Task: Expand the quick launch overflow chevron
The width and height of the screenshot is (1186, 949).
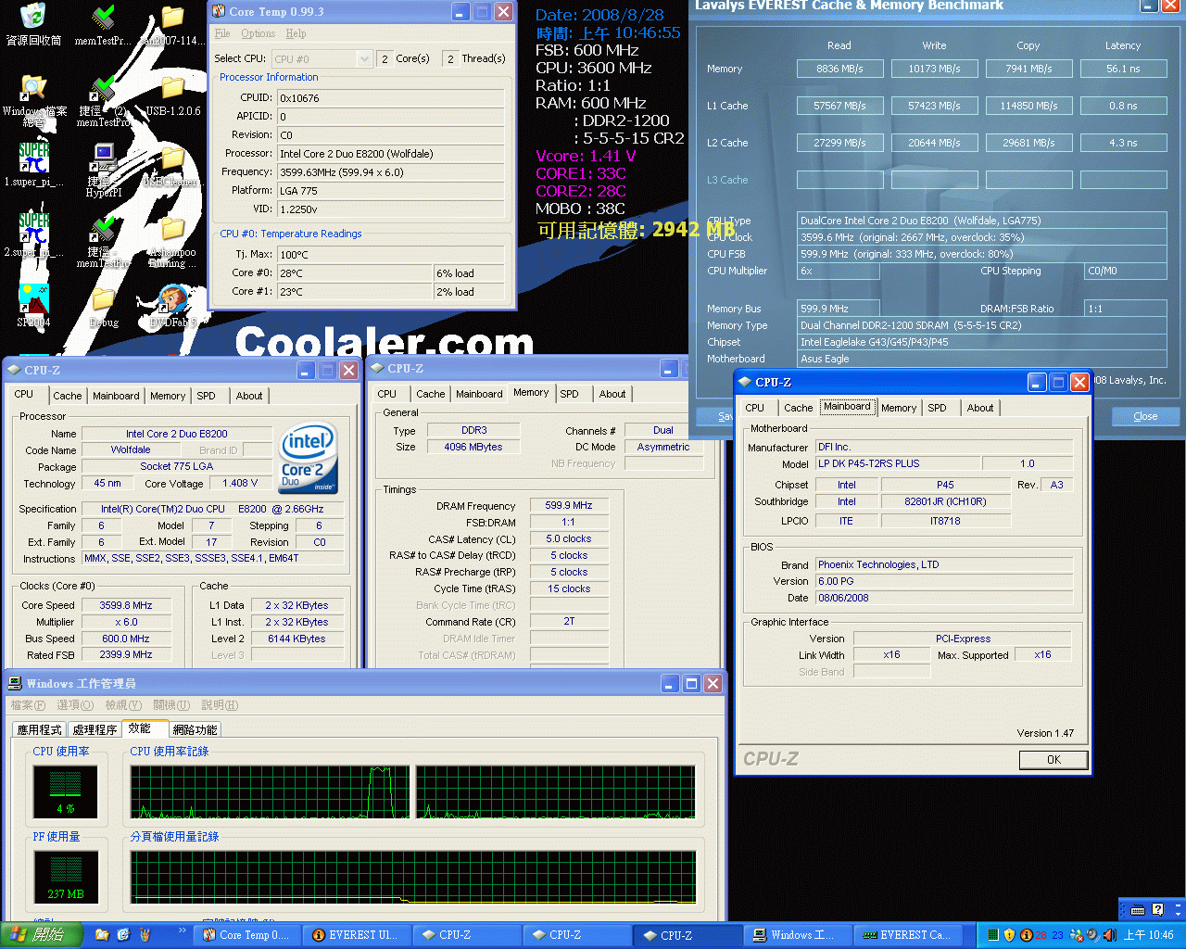Action: coord(183,930)
